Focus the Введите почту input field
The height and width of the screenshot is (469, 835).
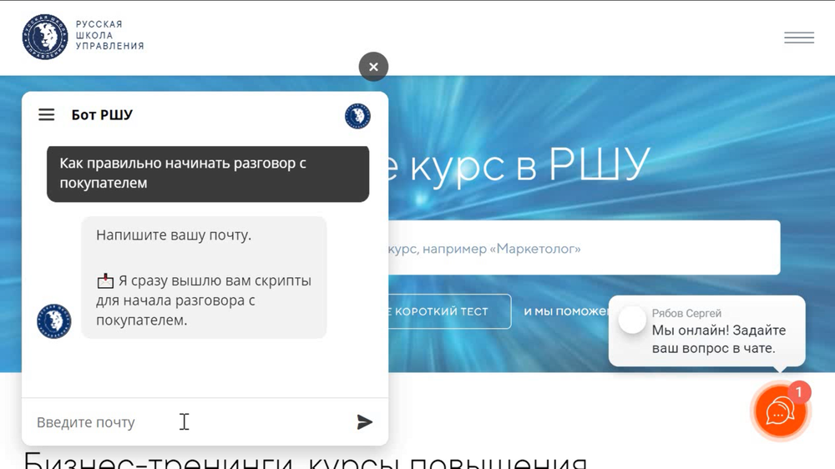pos(186,422)
